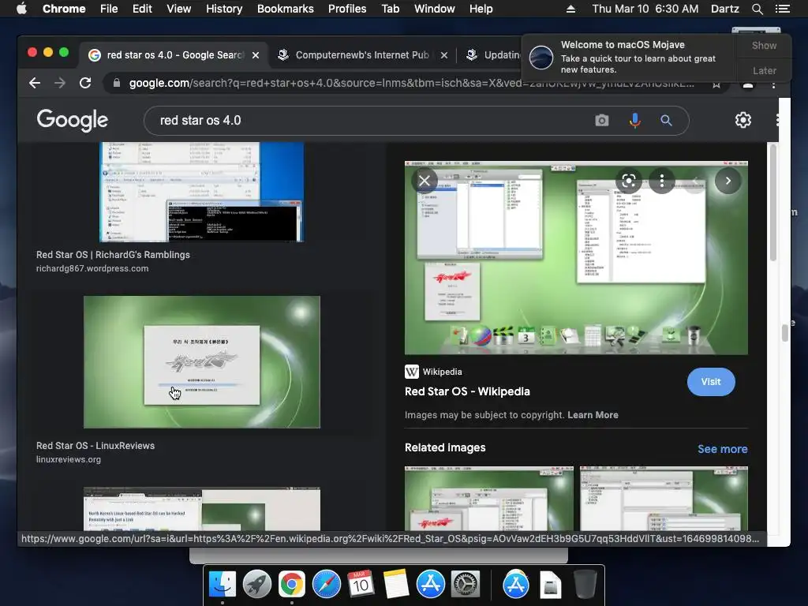808x606 pixels.
Task: Open System Preferences from the Dock
Action: point(466,585)
